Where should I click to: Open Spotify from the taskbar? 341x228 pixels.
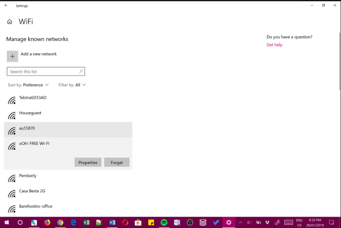coord(164,222)
